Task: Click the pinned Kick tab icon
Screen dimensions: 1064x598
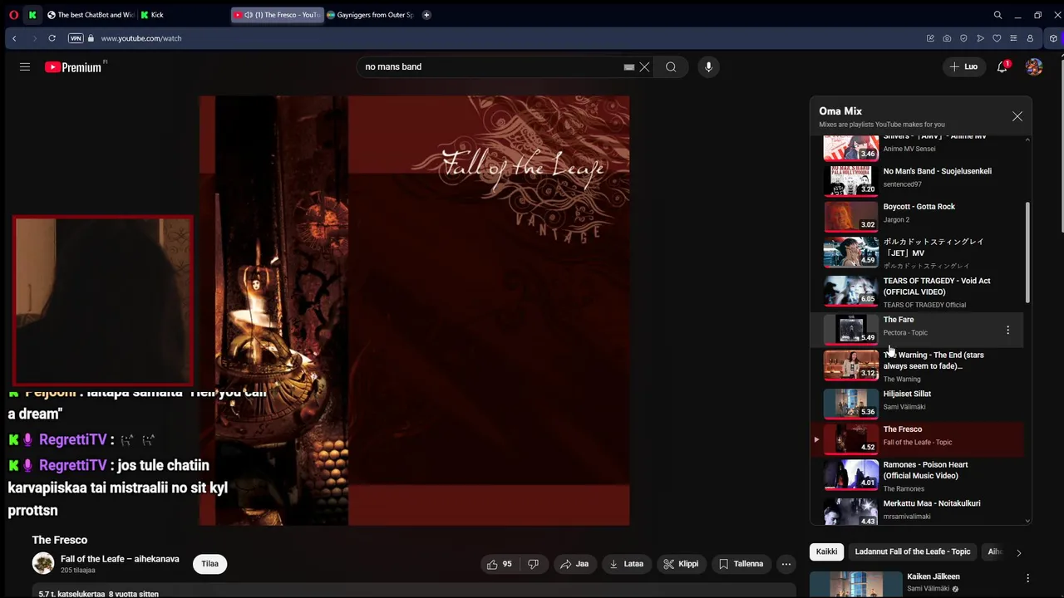Action: point(32,15)
